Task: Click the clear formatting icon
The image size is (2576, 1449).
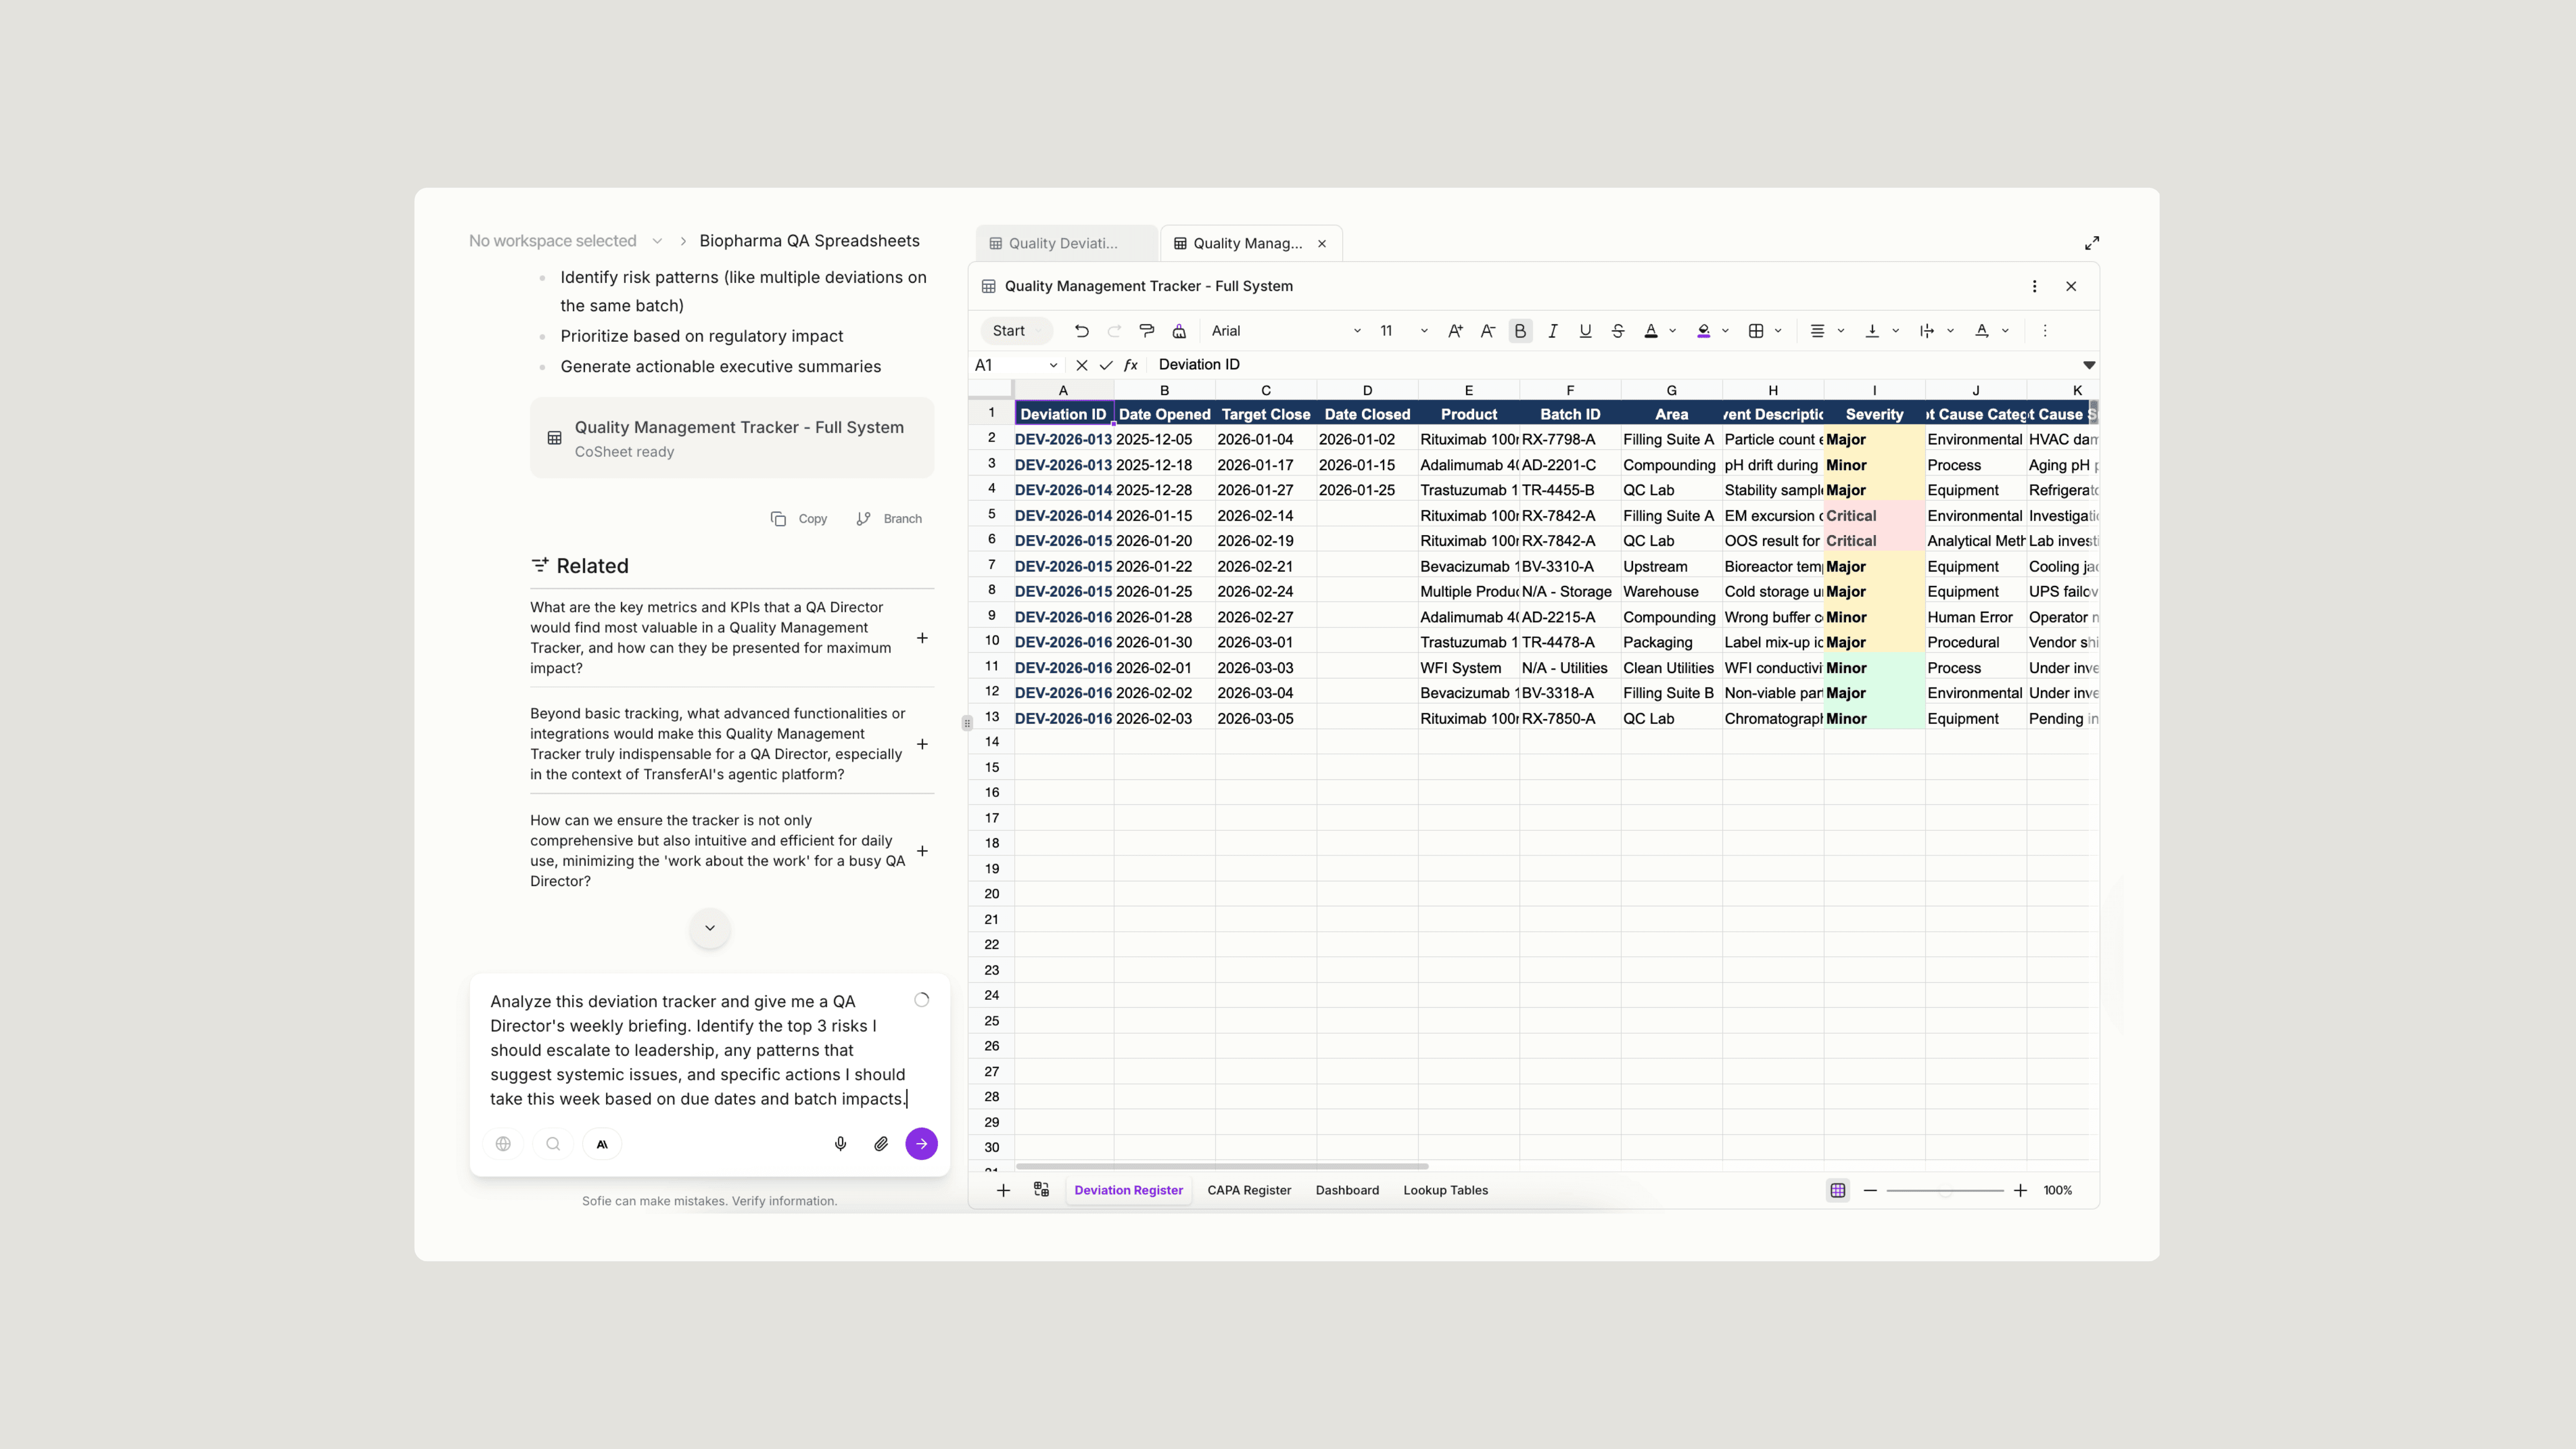Action: [1179, 331]
